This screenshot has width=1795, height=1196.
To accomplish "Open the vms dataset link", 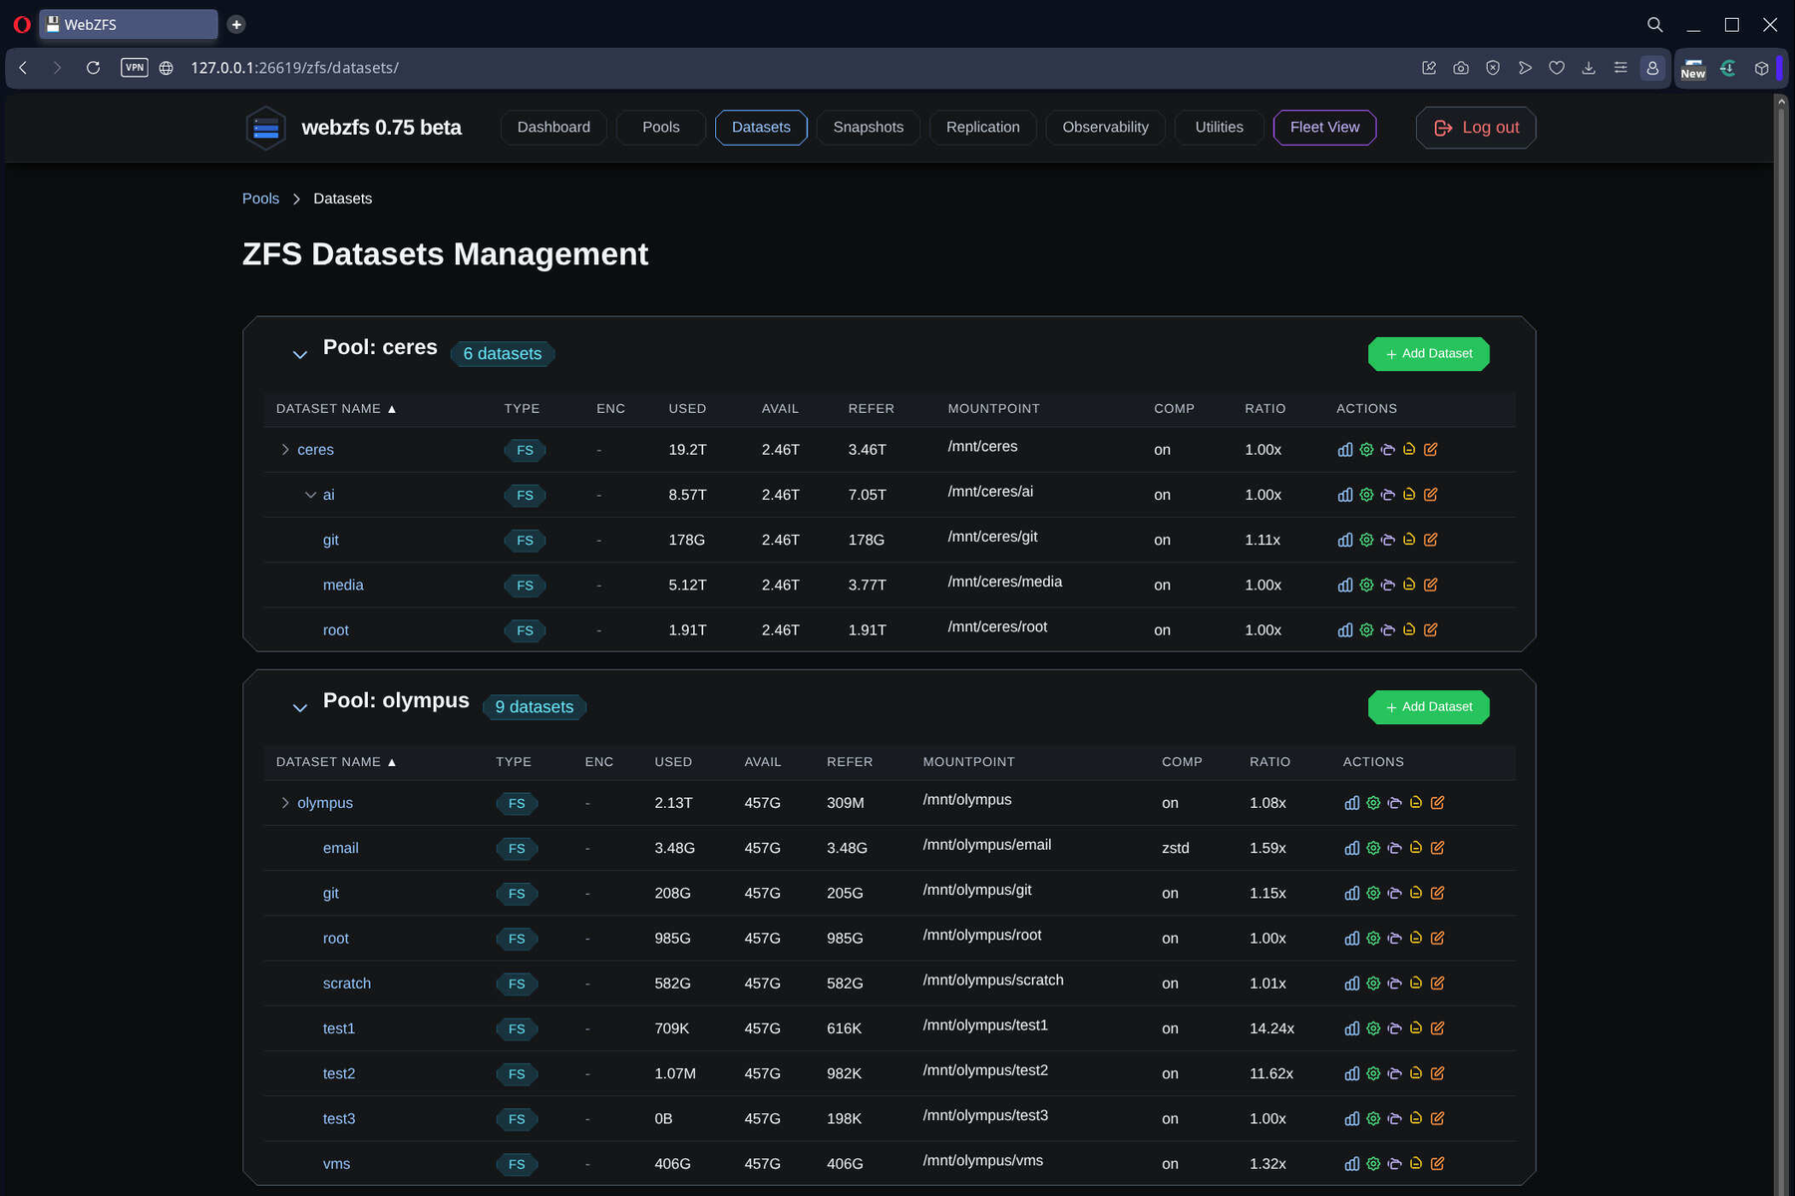I will pyautogui.click(x=336, y=1164).
